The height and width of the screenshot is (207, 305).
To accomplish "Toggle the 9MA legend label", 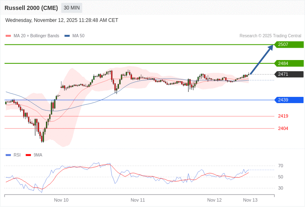I will [38, 155].
